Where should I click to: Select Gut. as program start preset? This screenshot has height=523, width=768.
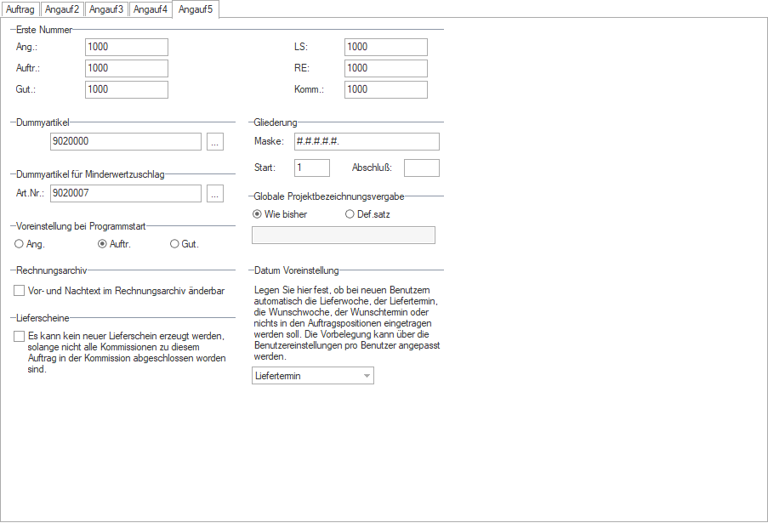(x=185, y=244)
